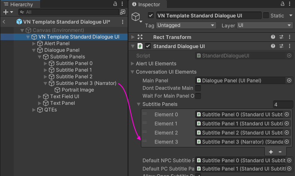Collapse Subtitle Panel 3 (Narrator) node
This screenshot has width=295, height=176.
tap(45, 83)
